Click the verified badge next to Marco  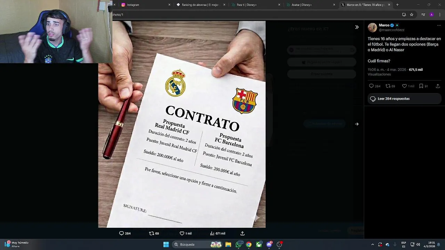tap(392, 25)
